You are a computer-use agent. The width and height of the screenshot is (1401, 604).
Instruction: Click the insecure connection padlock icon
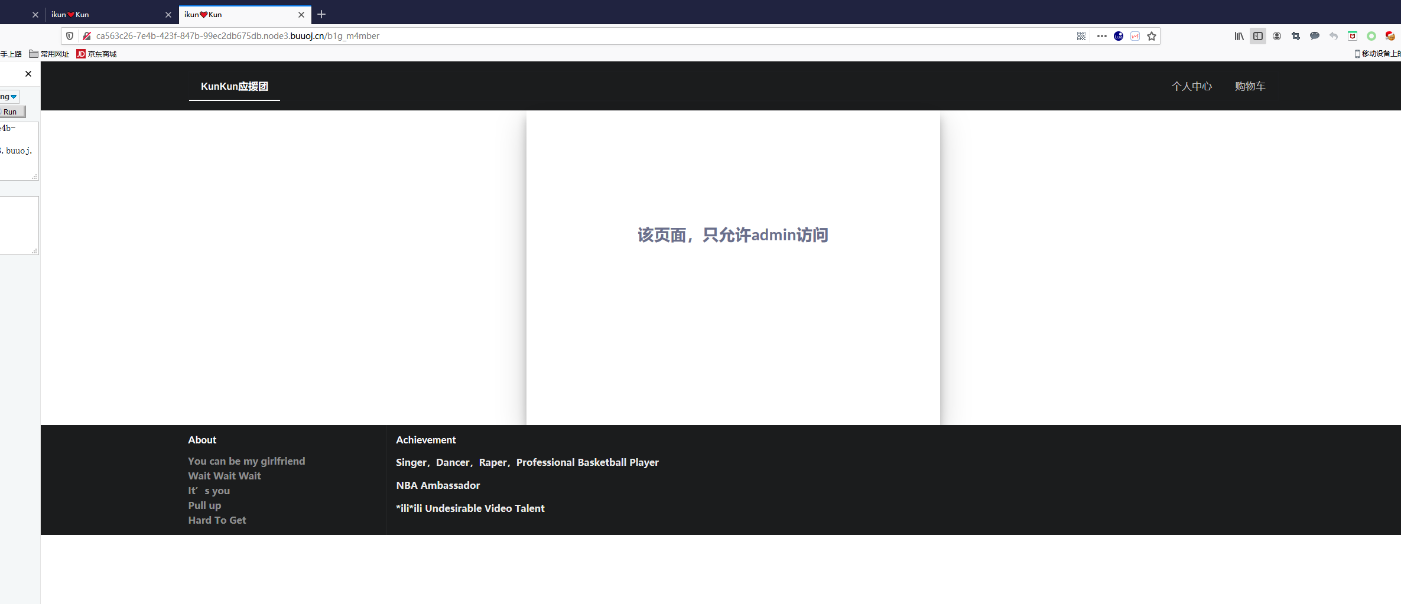87,36
